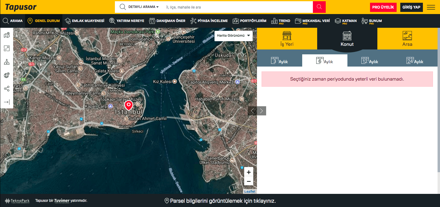Collapse the side panel with right chevron
The image size is (440, 207).
(262, 111)
